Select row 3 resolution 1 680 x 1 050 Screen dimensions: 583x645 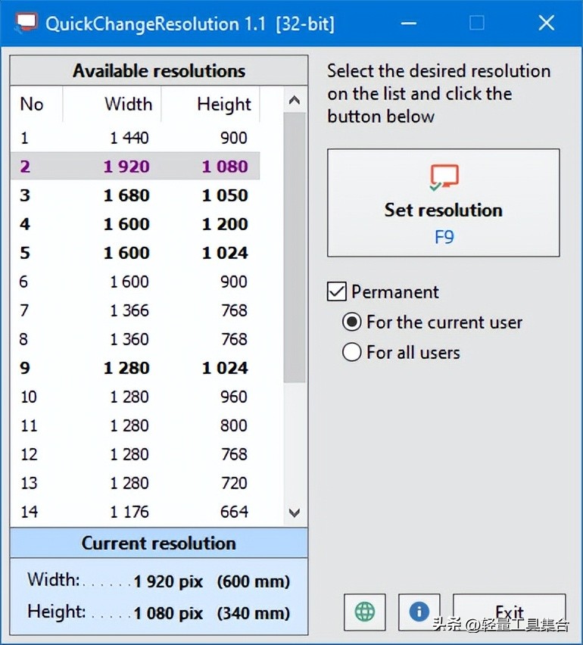click(135, 195)
